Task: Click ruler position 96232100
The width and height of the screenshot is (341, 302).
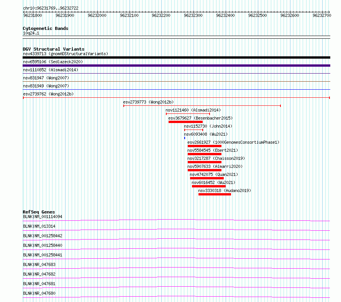Action: (x=129, y=15)
